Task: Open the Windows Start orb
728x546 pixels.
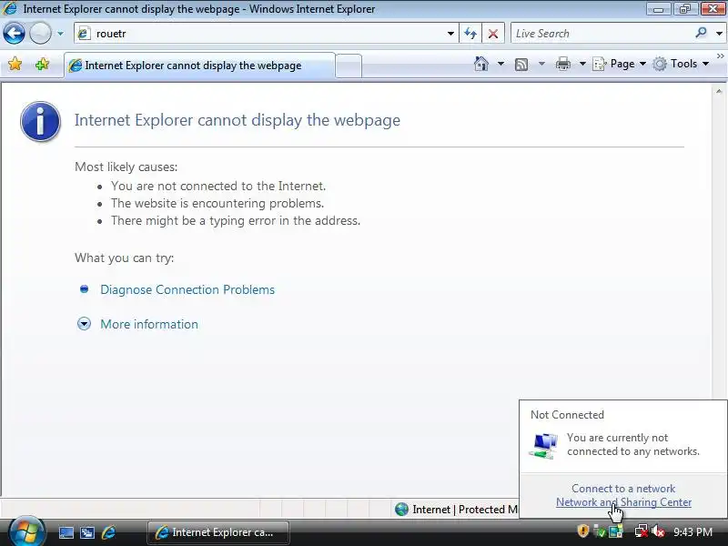Action: click(27, 531)
